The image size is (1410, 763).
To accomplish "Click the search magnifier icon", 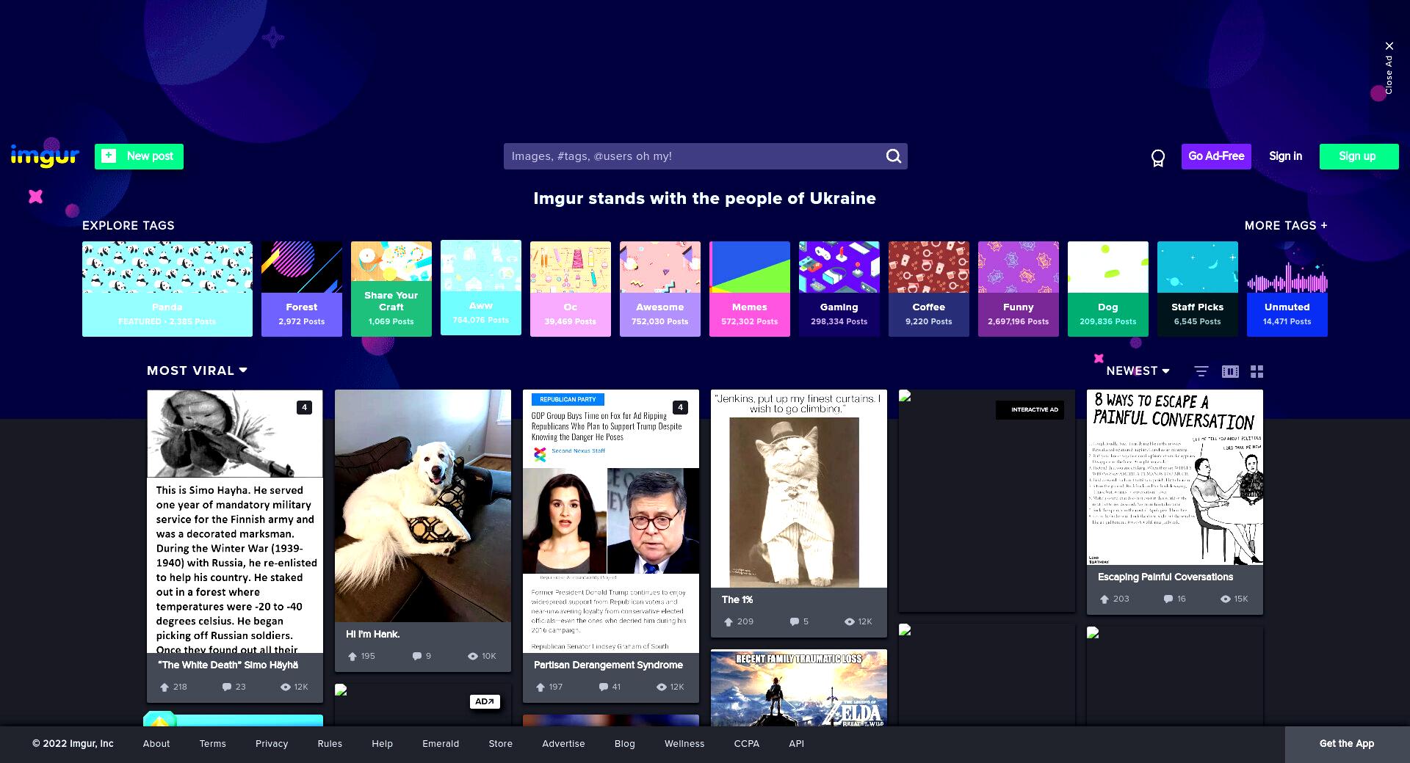I will coord(893,156).
